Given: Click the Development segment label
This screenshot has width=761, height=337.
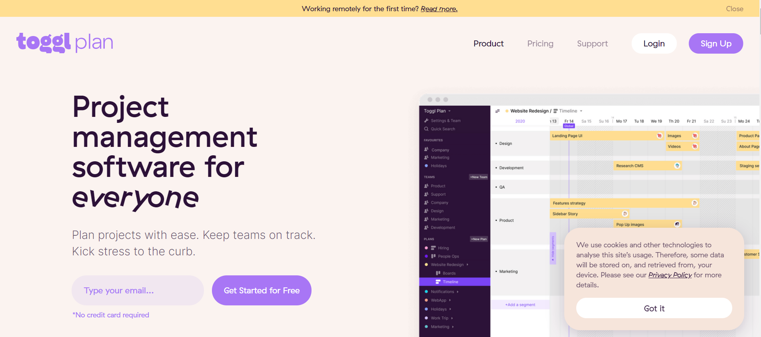Looking at the screenshot, I should [x=511, y=168].
